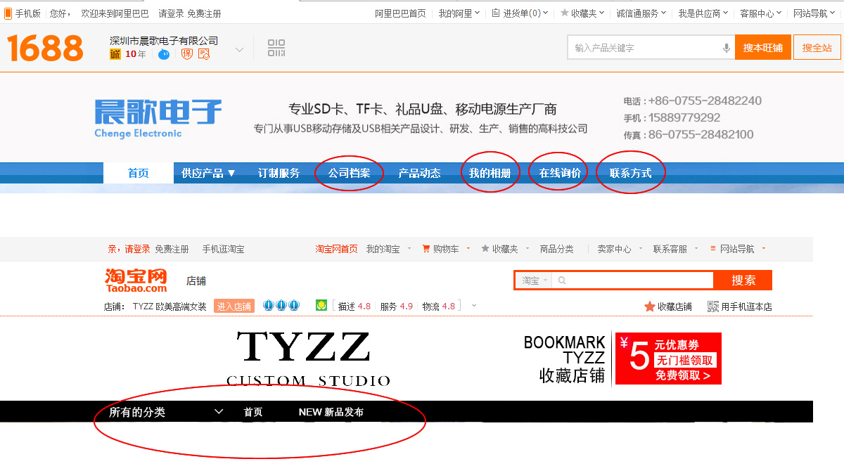Click the 手机逛淘宝 link
This screenshot has height=471, width=844.
(223, 249)
